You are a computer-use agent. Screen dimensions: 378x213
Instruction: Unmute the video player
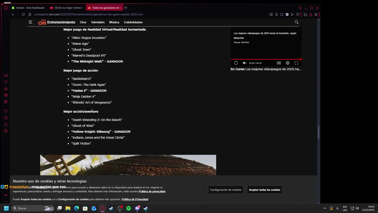tap(245, 63)
